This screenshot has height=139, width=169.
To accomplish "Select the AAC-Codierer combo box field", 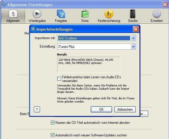I will coord(96,38).
